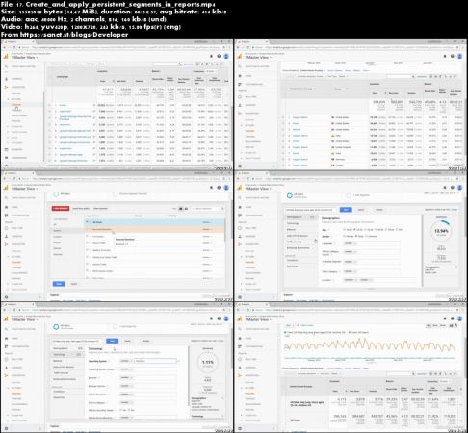Image resolution: width=468 pixels, height=433 pixels.
Task: Open Master View dropdown in segment list frame
Action: click(x=25, y=189)
